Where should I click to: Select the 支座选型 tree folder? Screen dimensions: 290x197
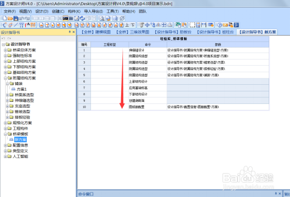click(x=22, y=106)
